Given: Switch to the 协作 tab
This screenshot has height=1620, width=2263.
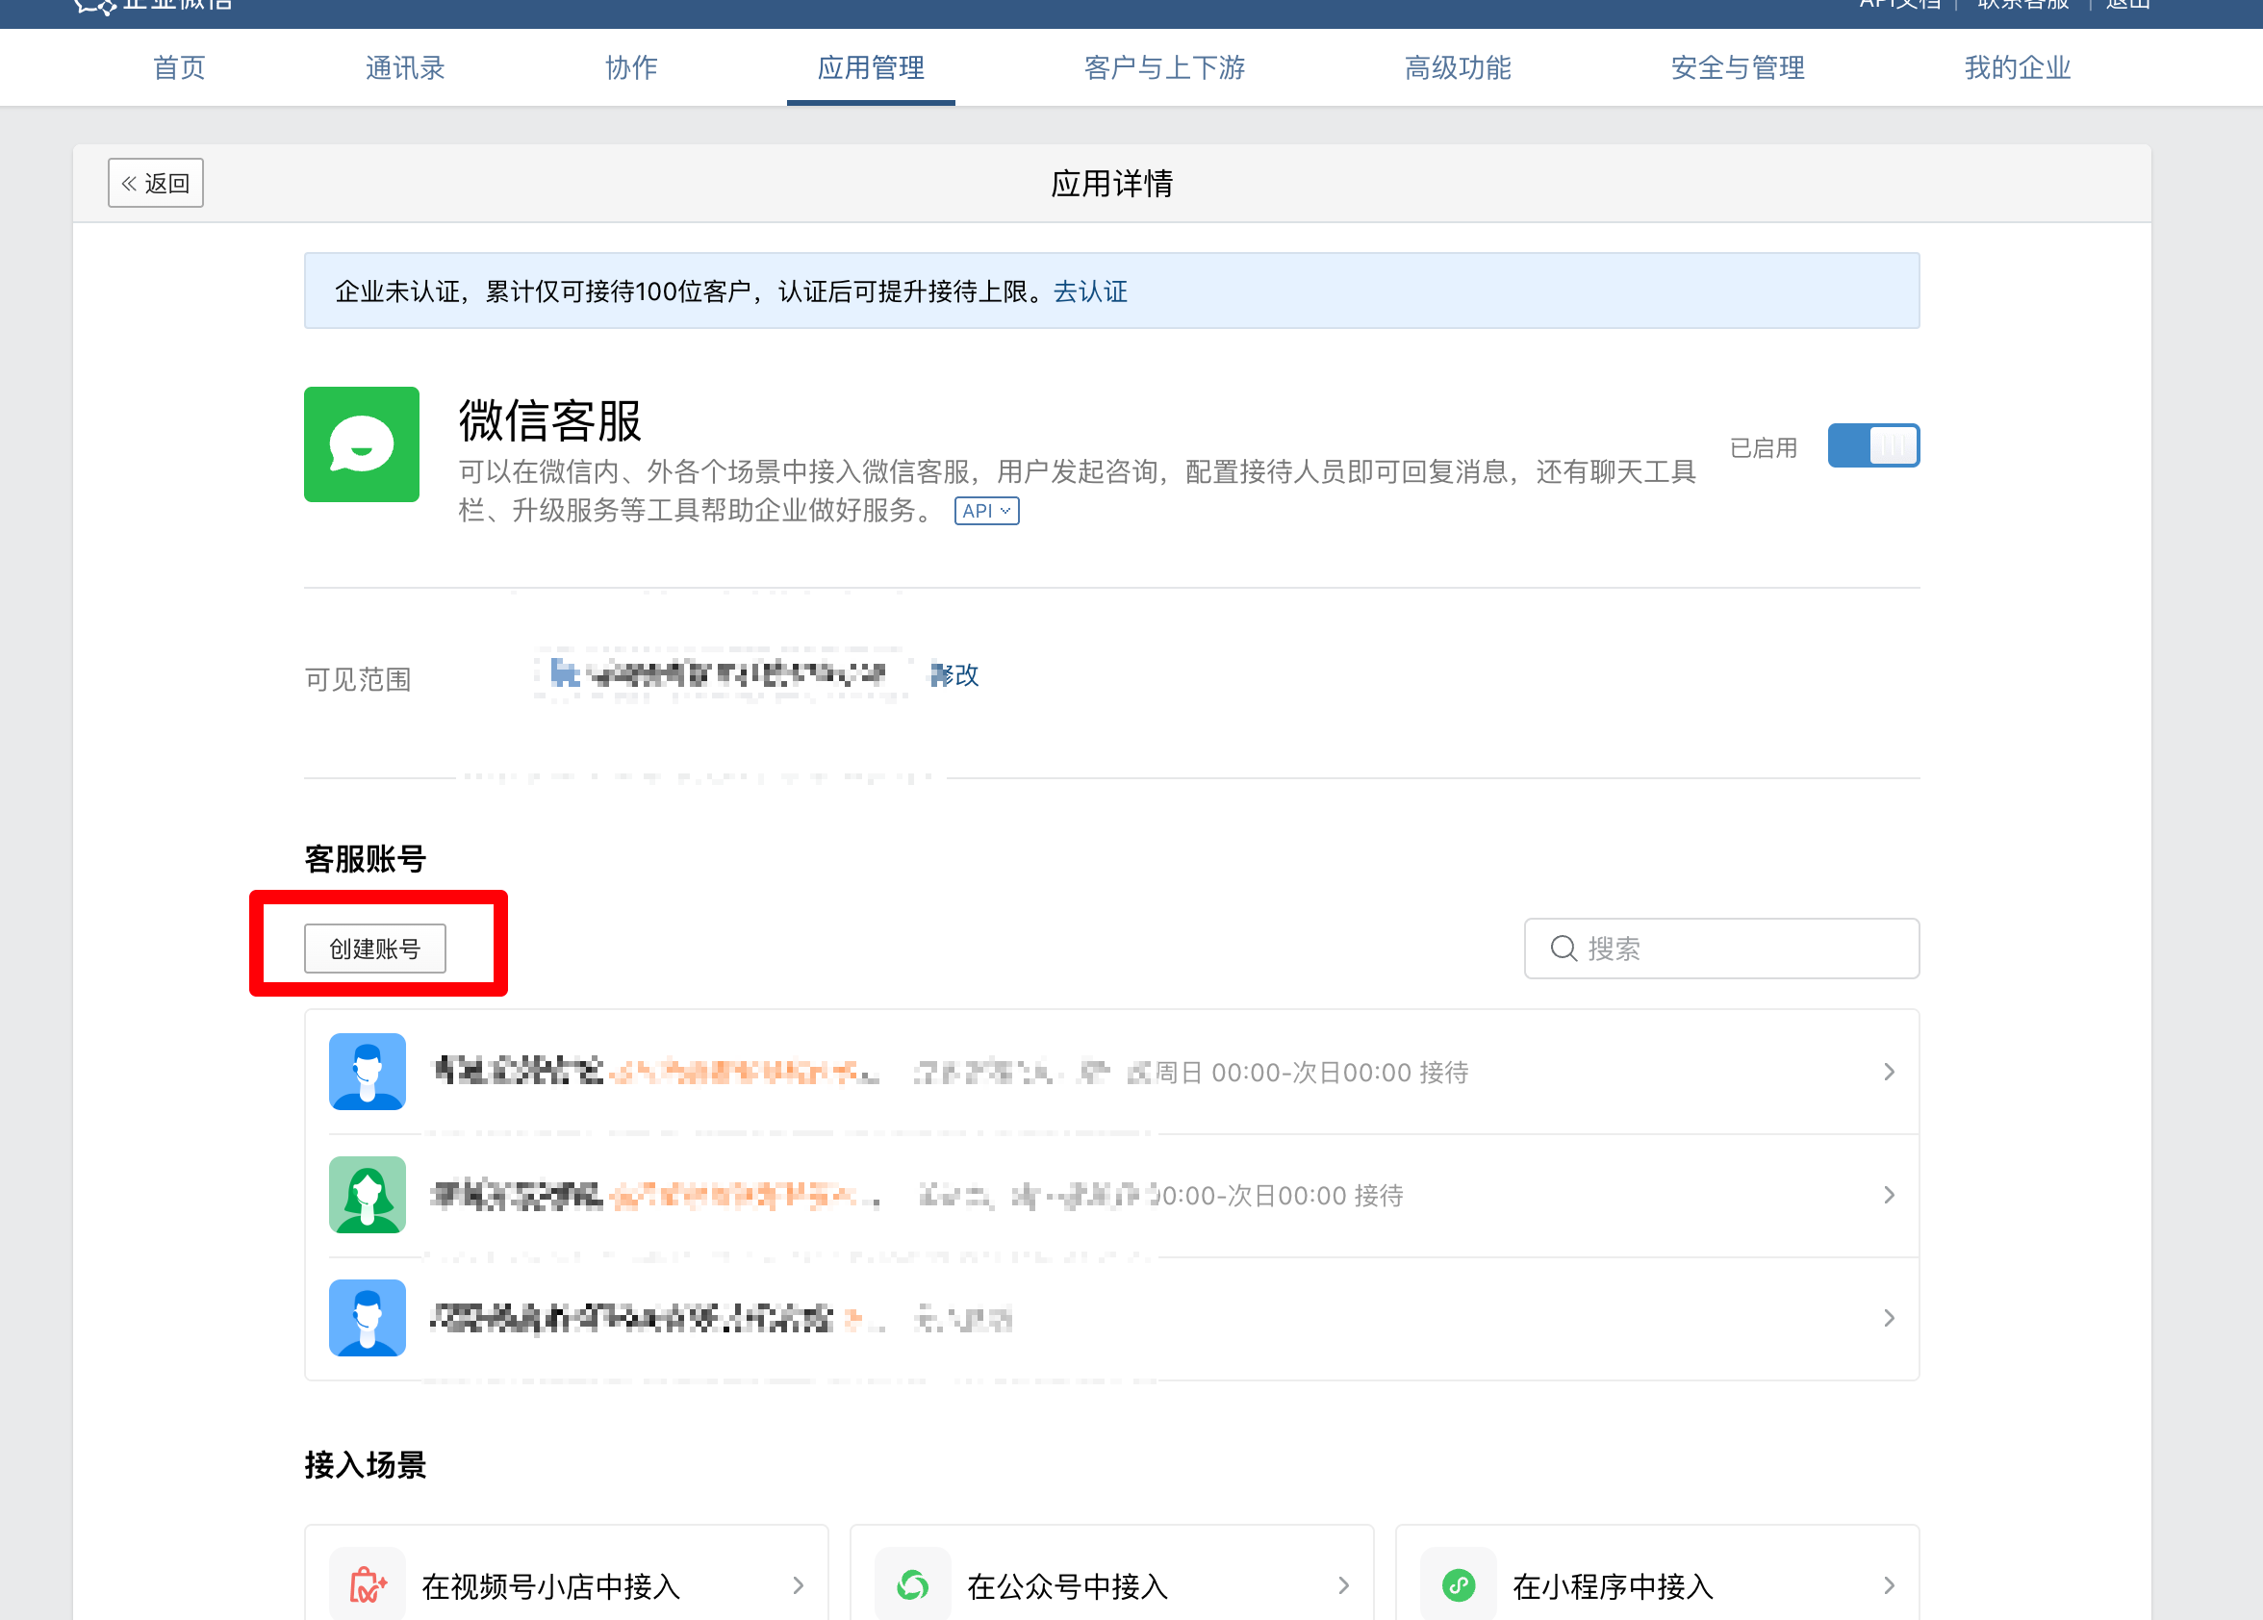Looking at the screenshot, I should point(631,68).
